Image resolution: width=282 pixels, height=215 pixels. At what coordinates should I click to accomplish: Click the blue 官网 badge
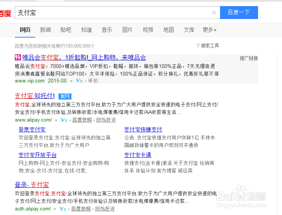65,96
